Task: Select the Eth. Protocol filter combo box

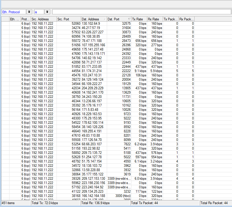Action: pos(14,12)
